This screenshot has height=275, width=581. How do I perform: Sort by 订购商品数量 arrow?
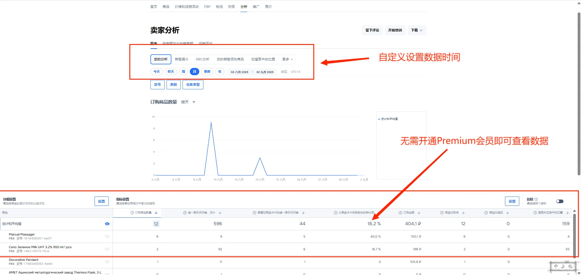[156, 213]
